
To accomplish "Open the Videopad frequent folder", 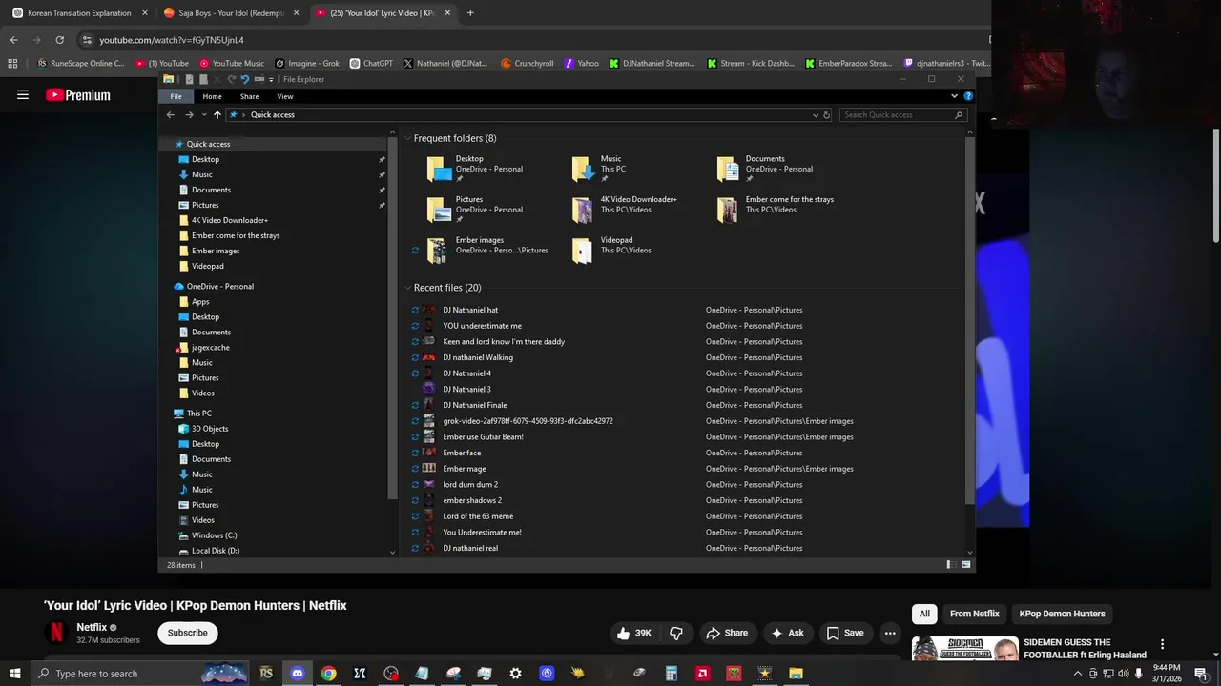I will coord(610,250).
